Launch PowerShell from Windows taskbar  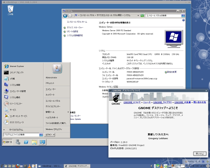tap(26, 142)
